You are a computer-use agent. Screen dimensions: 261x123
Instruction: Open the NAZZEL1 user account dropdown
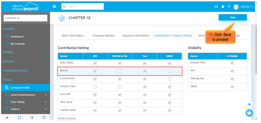click(243, 7)
